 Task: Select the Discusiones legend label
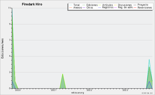point(125,5)
